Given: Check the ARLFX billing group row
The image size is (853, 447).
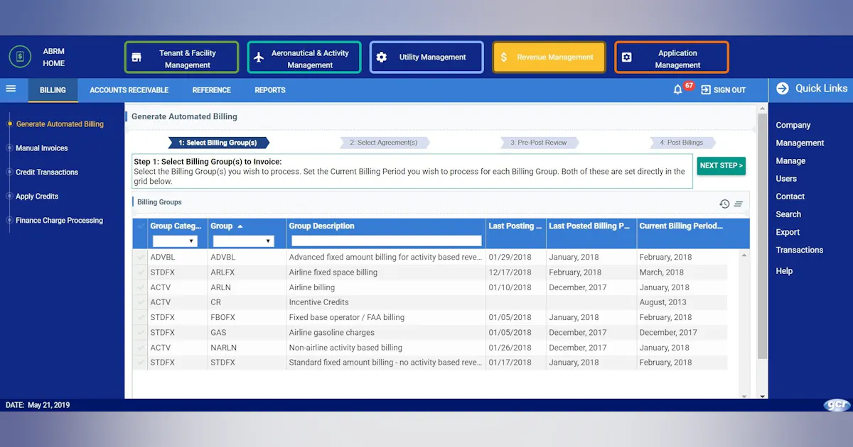Looking at the screenshot, I should (x=141, y=272).
